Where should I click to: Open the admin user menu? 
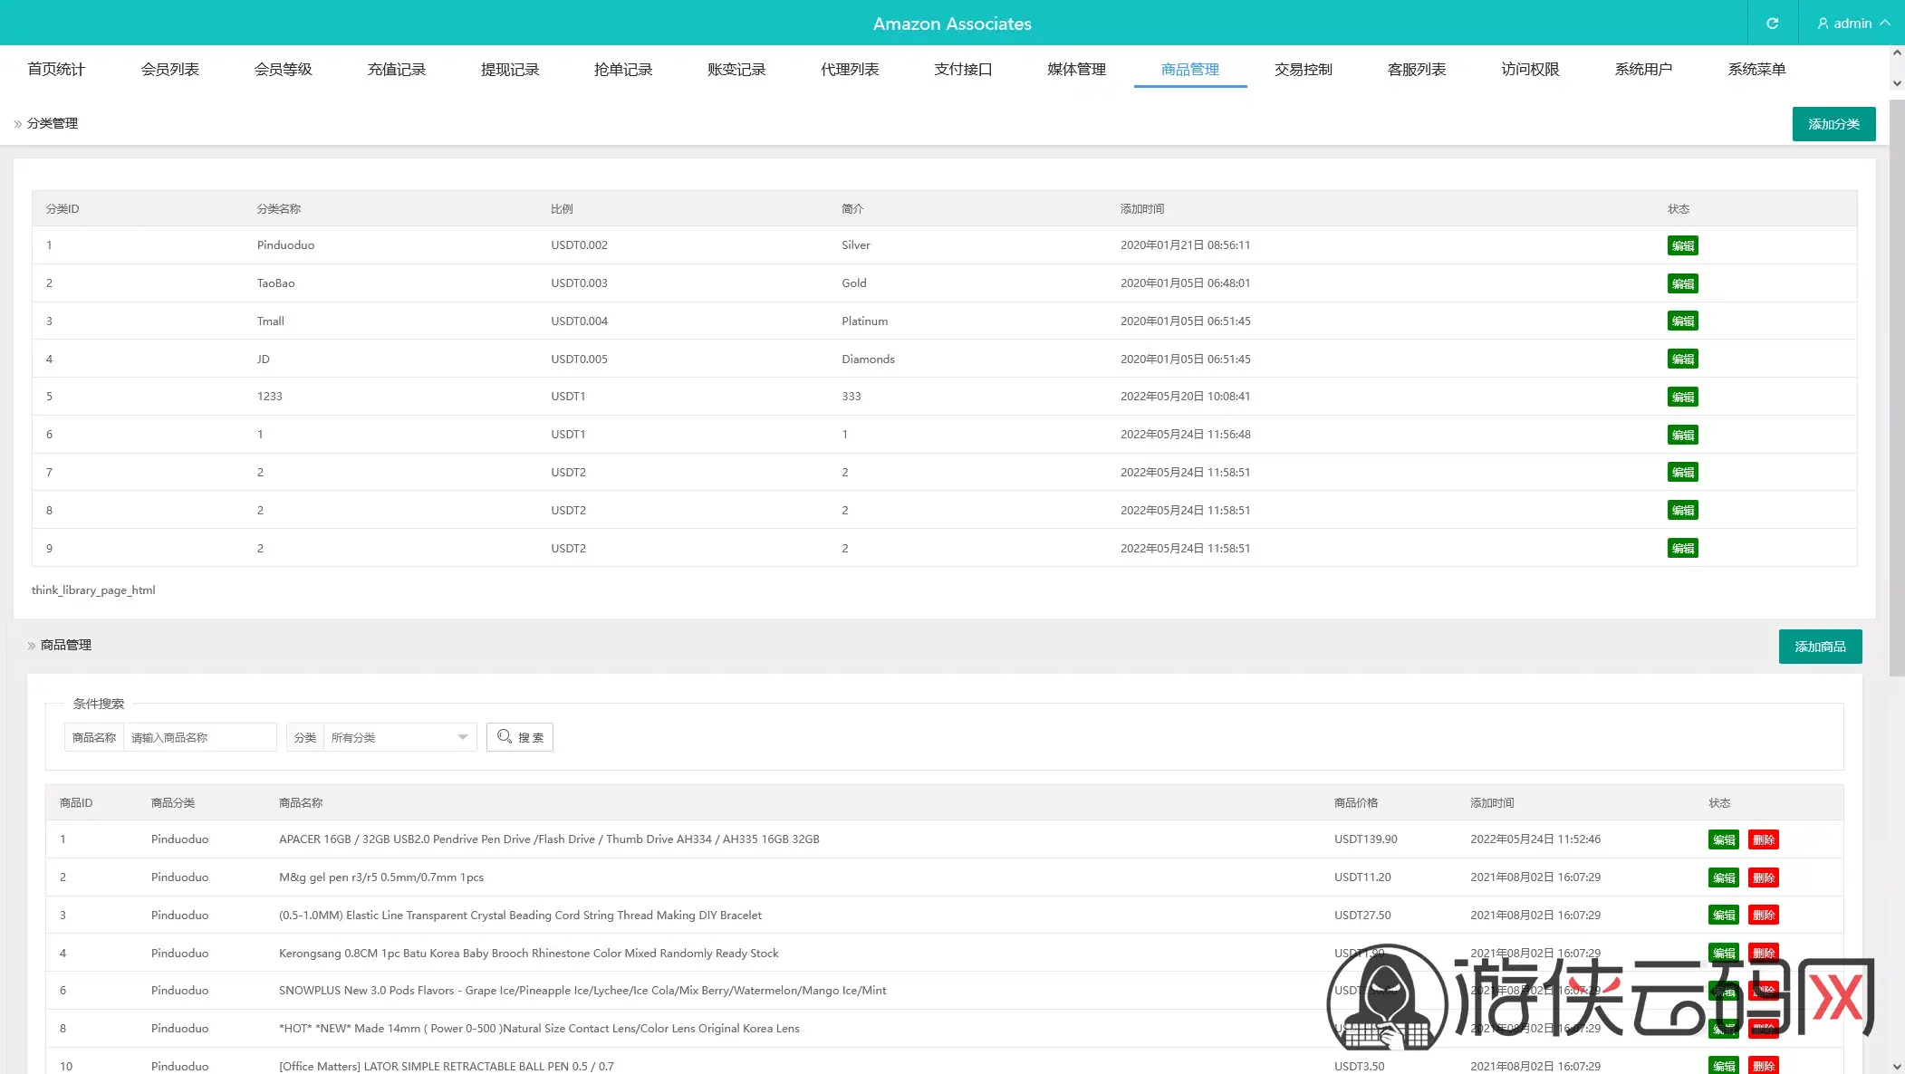(1852, 24)
